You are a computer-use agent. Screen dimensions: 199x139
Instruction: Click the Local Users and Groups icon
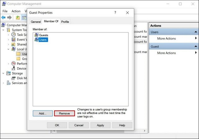pos(13,49)
